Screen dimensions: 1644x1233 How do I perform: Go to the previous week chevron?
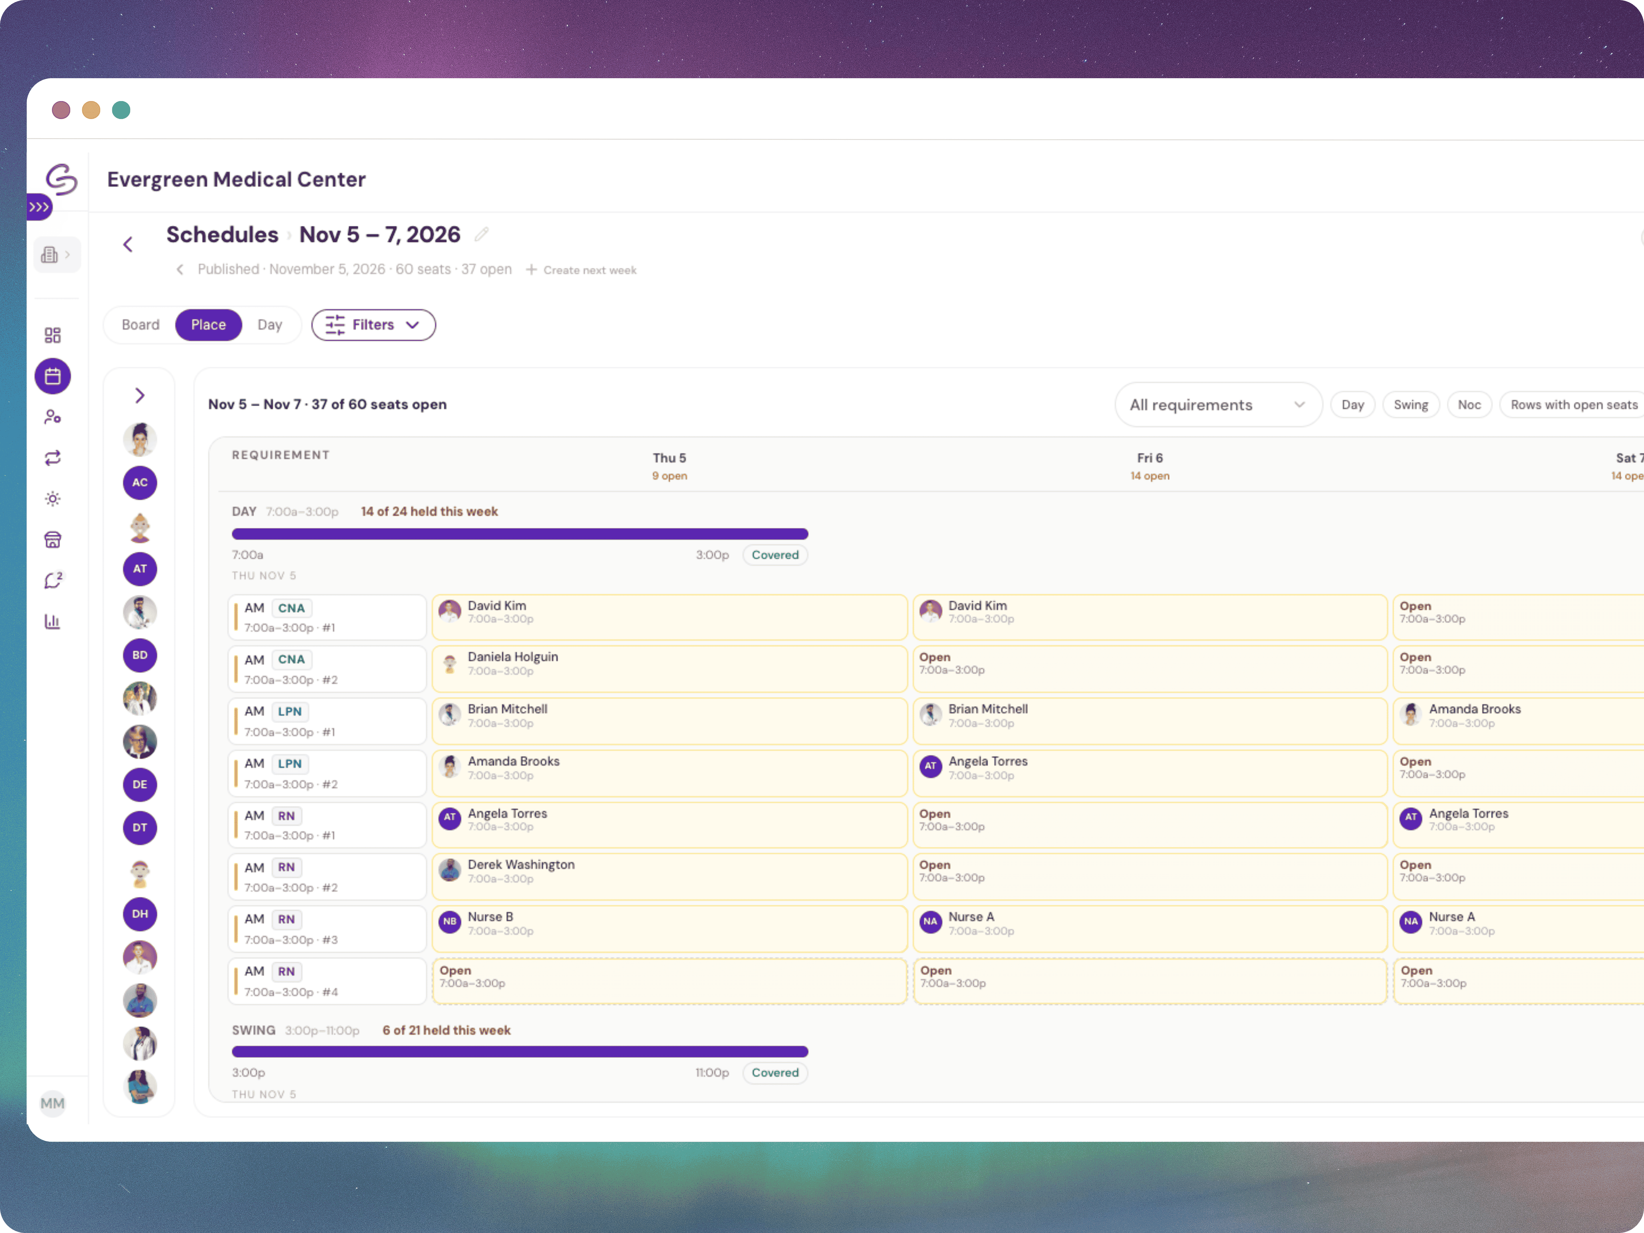click(x=180, y=269)
